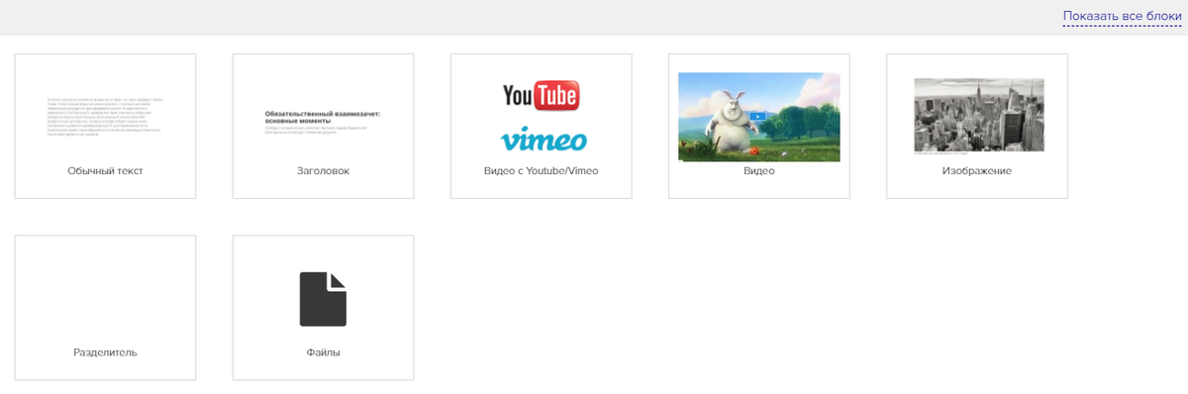
Task: Click the play button on bunny video
Action: [757, 116]
